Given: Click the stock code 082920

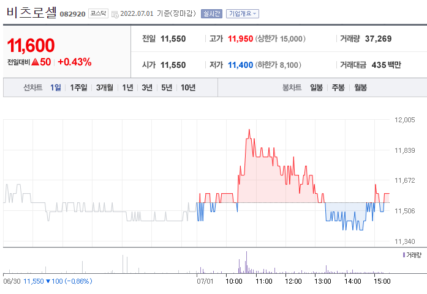Looking at the screenshot, I should pos(72,14).
